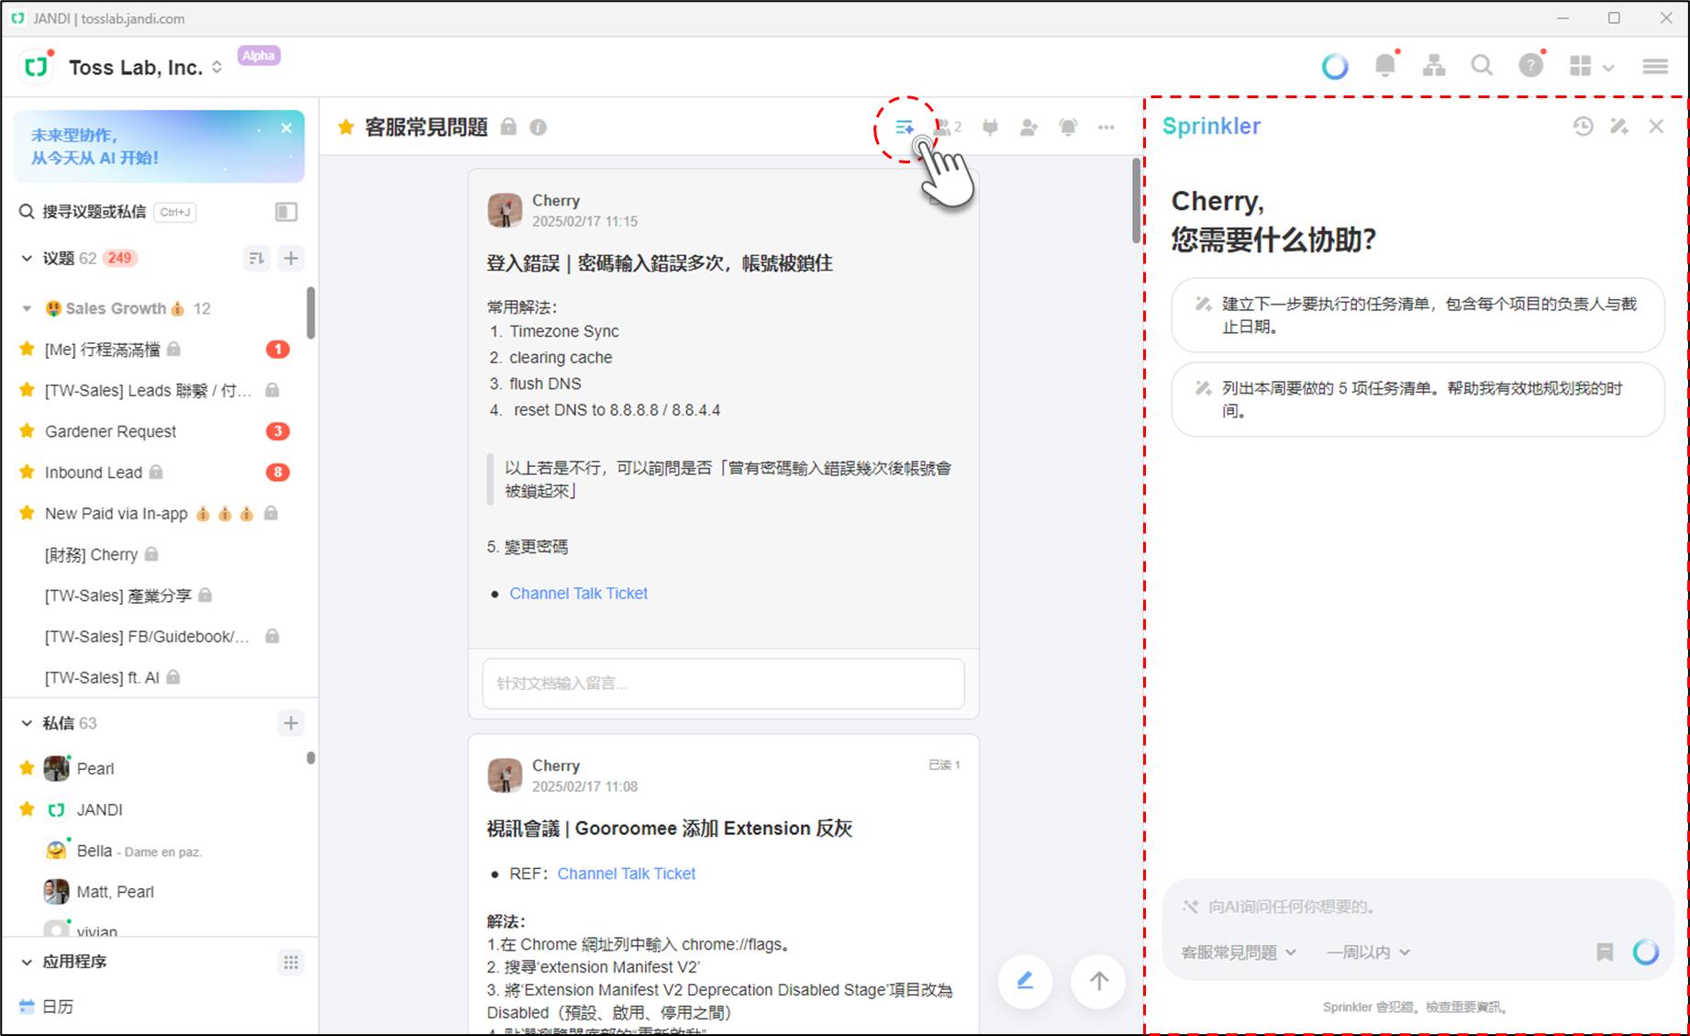Image resolution: width=1690 pixels, height=1036 pixels.
Task: Click the bookmark icon in Sprinkler input area
Action: (1605, 952)
